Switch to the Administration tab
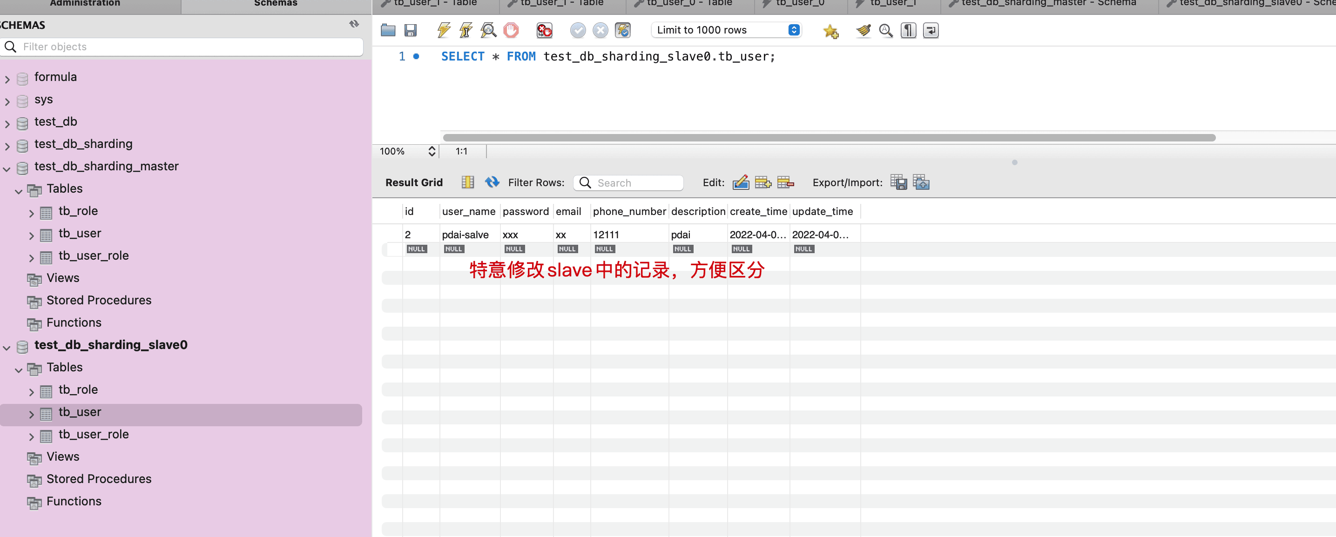 coord(85,4)
